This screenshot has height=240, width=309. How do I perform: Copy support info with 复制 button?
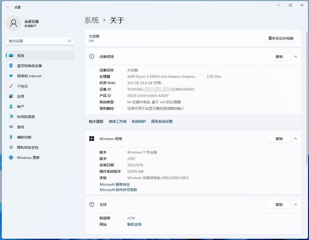(279, 205)
